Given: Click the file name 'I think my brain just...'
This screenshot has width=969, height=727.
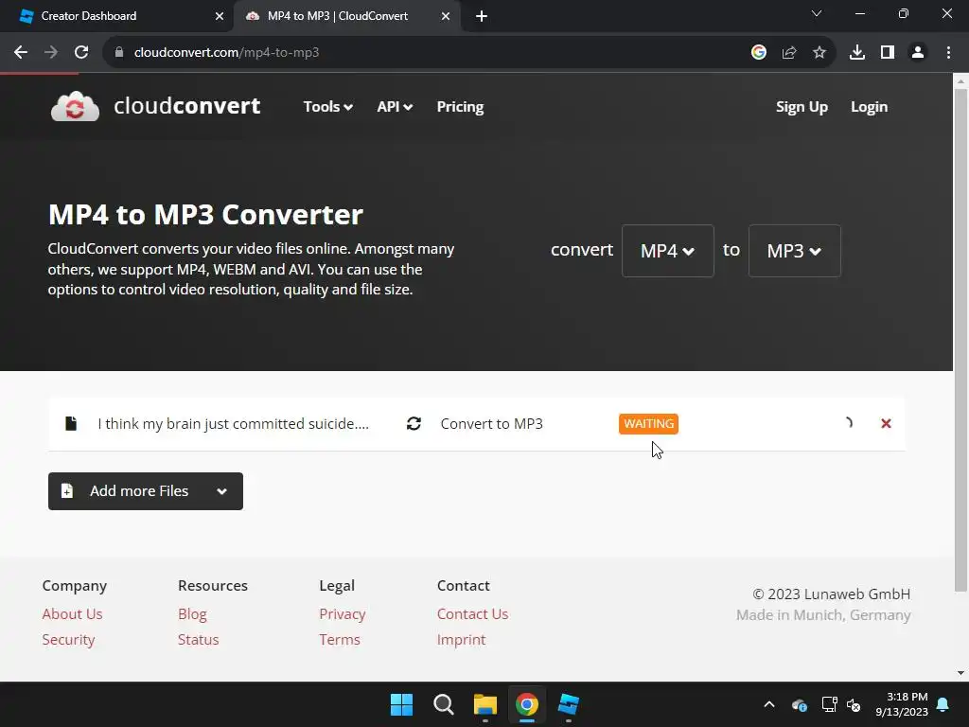Looking at the screenshot, I should point(233,424).
